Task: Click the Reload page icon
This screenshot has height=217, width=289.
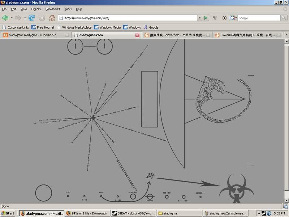Action: point(31,18)
